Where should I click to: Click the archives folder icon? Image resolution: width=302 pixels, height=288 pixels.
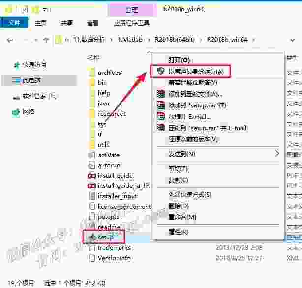click(91, 72)
